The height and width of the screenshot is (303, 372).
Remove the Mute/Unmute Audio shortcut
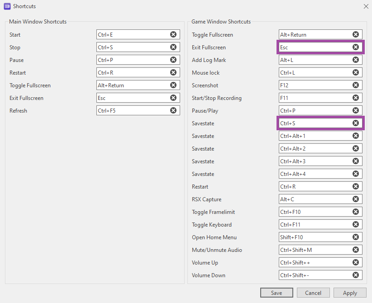point(356,250)
